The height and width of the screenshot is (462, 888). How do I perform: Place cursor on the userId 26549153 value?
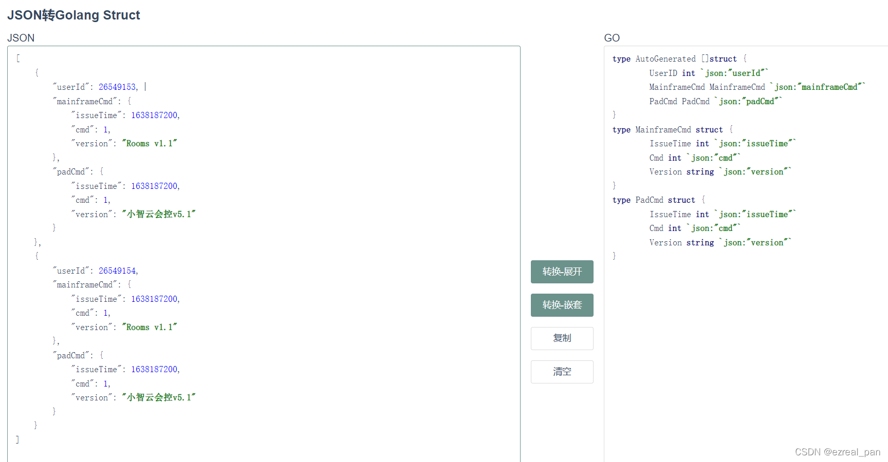(x=117, y=86)
